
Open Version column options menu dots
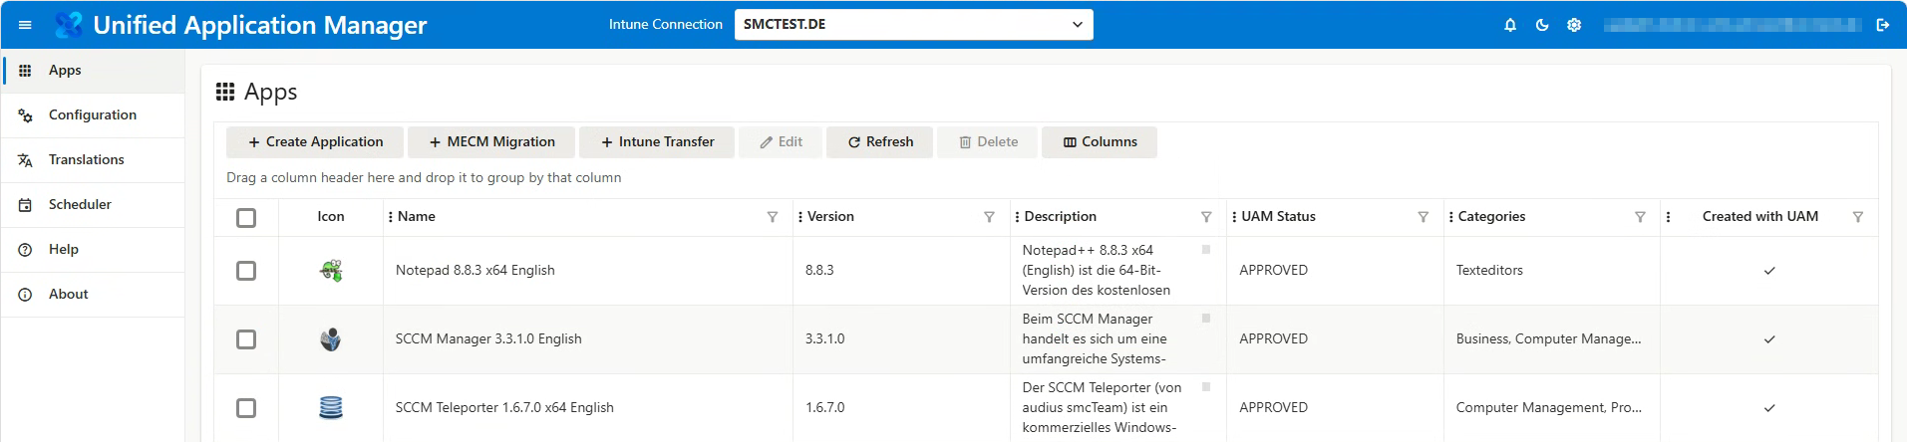tap(800, 217)
